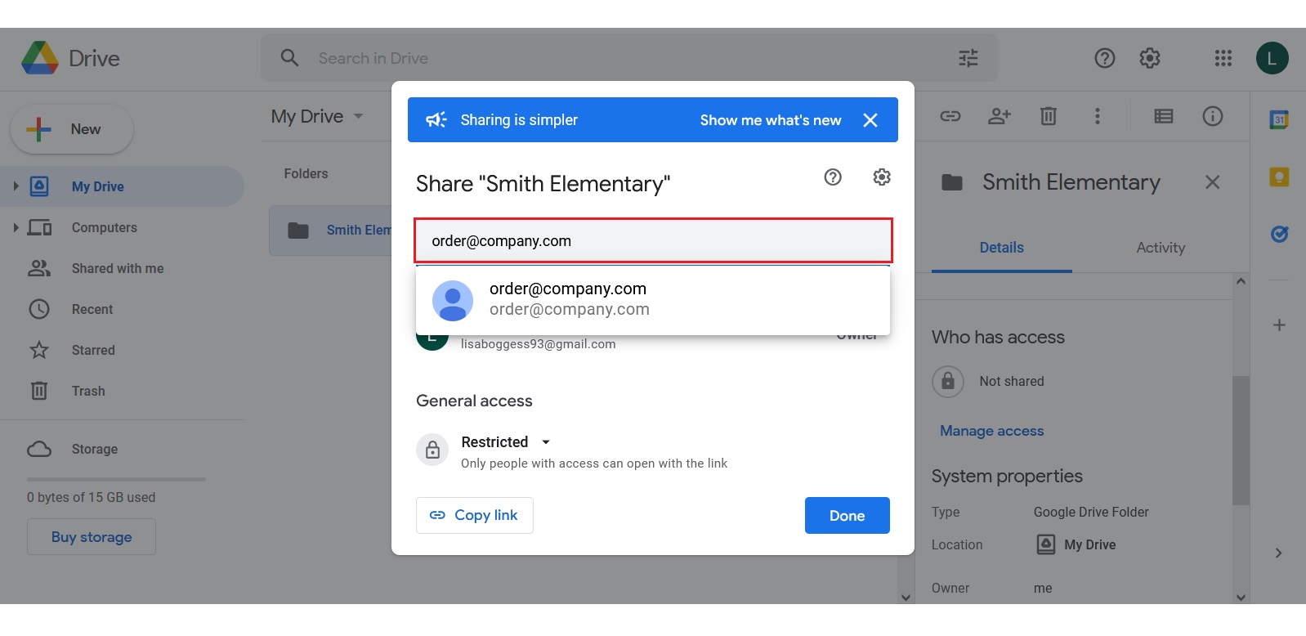Open Google Calendar side panel icon

[x=1279, y=119]
